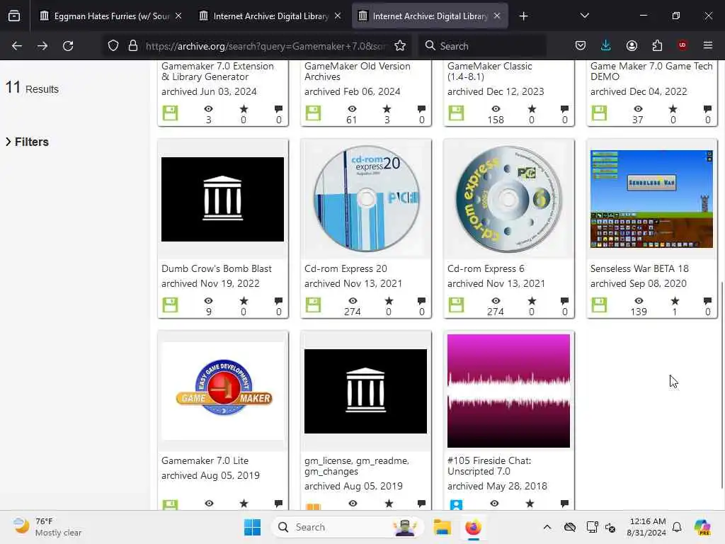This screenshot has height=544, width=725.
Task: Click the pink audio waveform thumbnail
Action: 508,391
